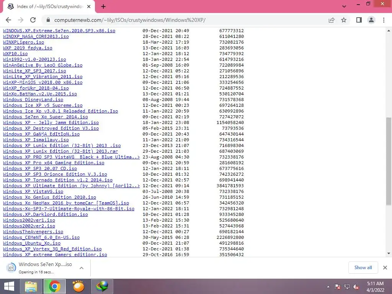This screenshot has height=294, width=392.
Task: Go forward to the next page
Action: click(21, 20)
